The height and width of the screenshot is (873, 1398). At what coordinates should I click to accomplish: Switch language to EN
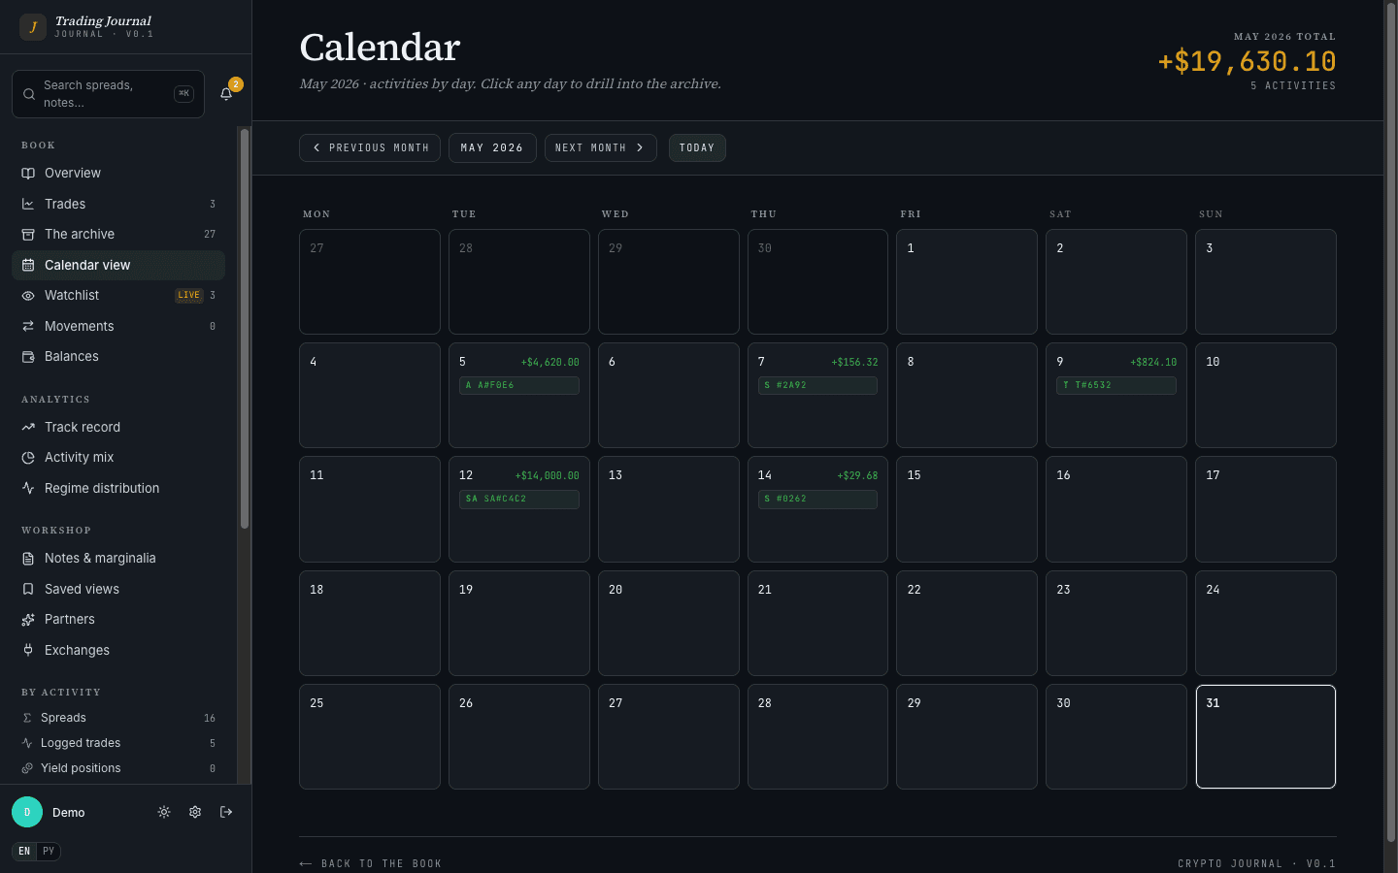click(24, 852)
